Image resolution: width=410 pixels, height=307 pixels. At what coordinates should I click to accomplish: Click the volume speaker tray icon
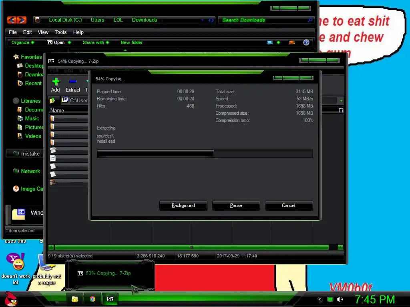coord(340,299)
